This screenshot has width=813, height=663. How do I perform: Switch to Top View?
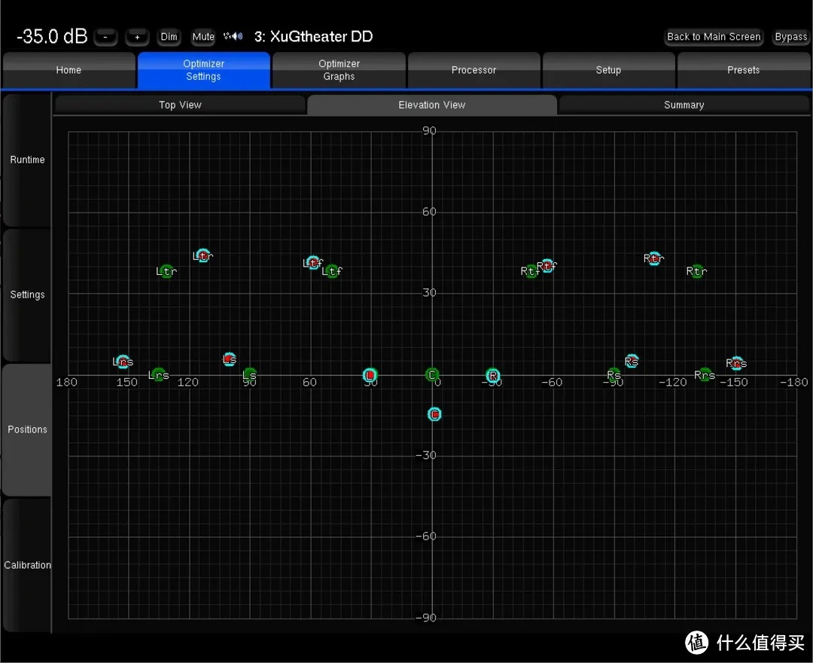(180, 105)
